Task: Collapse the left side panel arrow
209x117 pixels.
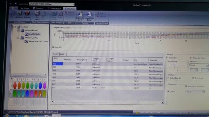Action: (9, 26)
